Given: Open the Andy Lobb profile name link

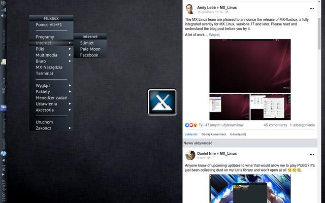Looking at the screenshot, I should (x=207, y=8).
